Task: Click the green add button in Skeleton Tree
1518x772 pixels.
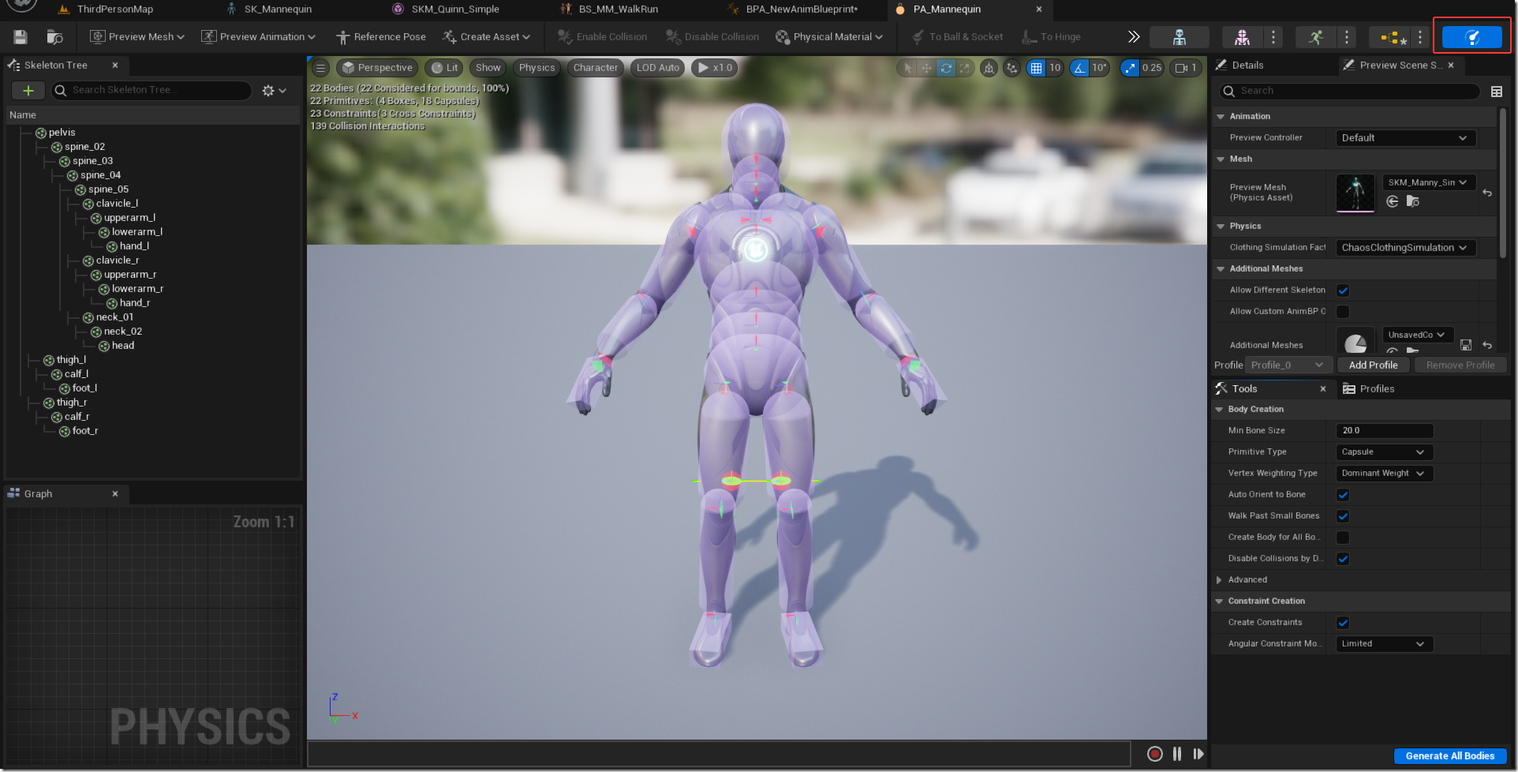Action: [28, 91]
